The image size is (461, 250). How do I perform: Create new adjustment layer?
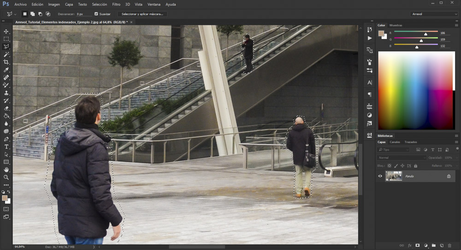click(x=426, y=245)
